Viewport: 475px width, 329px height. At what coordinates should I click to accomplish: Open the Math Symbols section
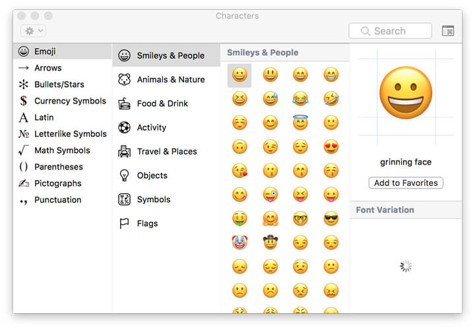[63, 150]
